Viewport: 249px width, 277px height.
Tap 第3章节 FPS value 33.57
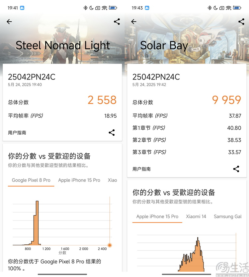tap(234, 152)
